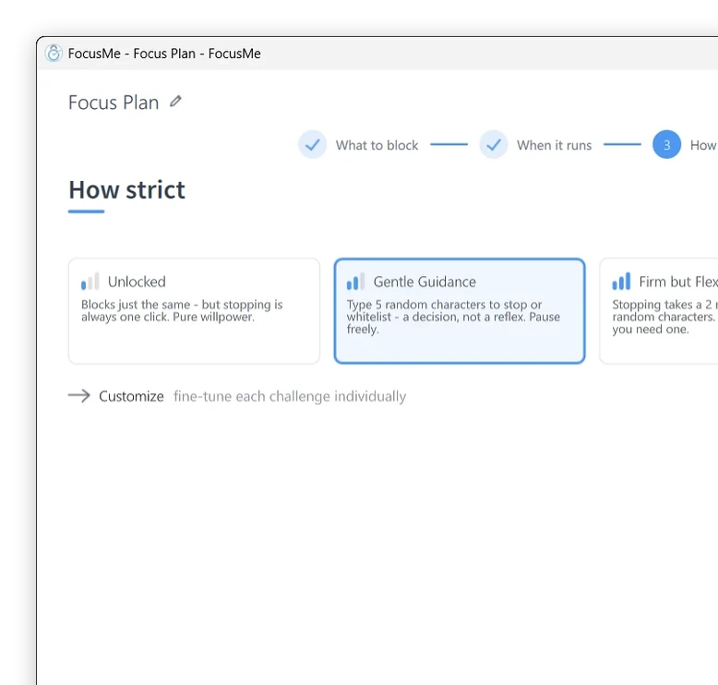Click the Focus Plan title to rename
Image resolution: width=718 pixels, height=685 pixels.
click(x=114, y=102)
